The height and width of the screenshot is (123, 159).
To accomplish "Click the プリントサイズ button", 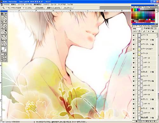I will (x=68, y=8).
